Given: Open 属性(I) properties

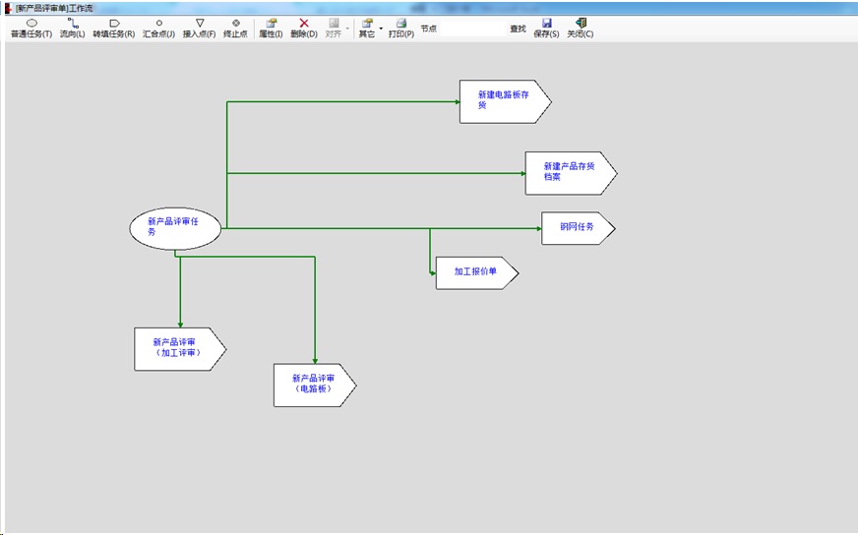Looking at the screenshot, I should click(271, 28).
